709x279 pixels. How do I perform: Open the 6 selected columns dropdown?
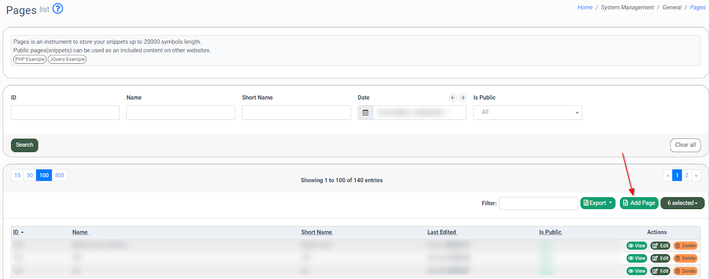pos(682,203)
